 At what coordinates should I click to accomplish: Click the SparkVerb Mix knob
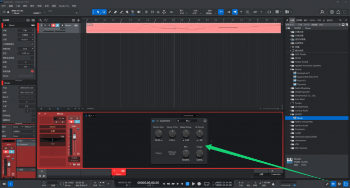point(186,153)
